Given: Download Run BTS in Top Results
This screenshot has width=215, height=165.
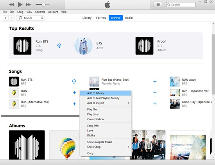Looking at the screenshot, I should (x=59, y=46).
